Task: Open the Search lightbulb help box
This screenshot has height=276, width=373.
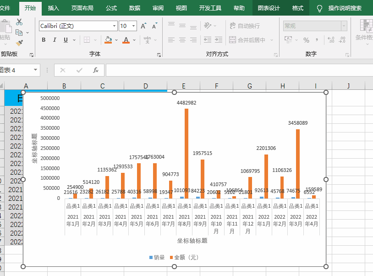Action: pyautogui.click(x=332, y=8)
